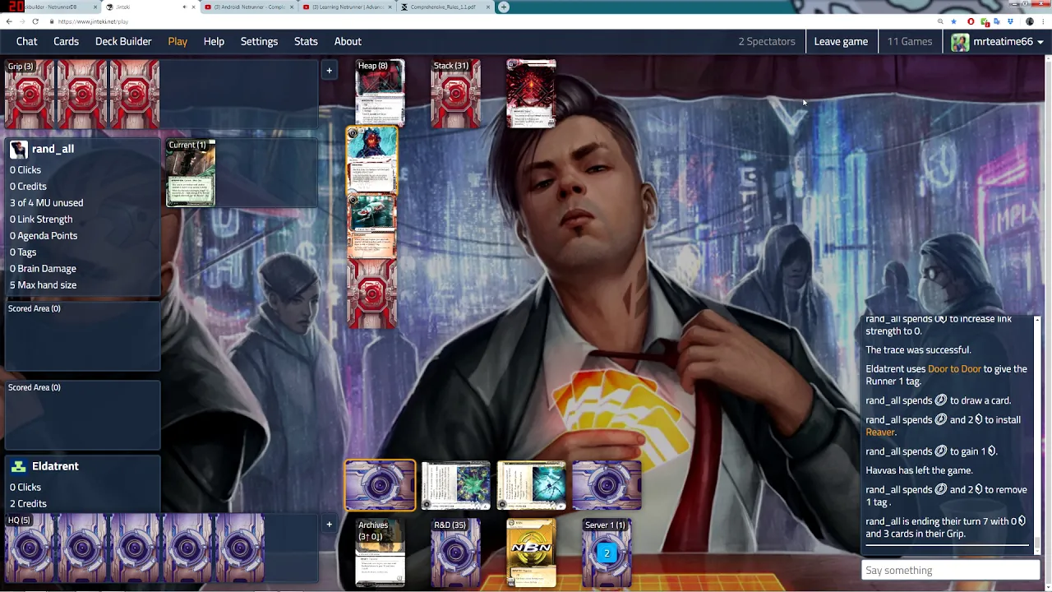This screenshot has width=1052, height=592.
Task: Switch to Comprehensive_Rules_1.1.pdf tab
Action: 445,7
